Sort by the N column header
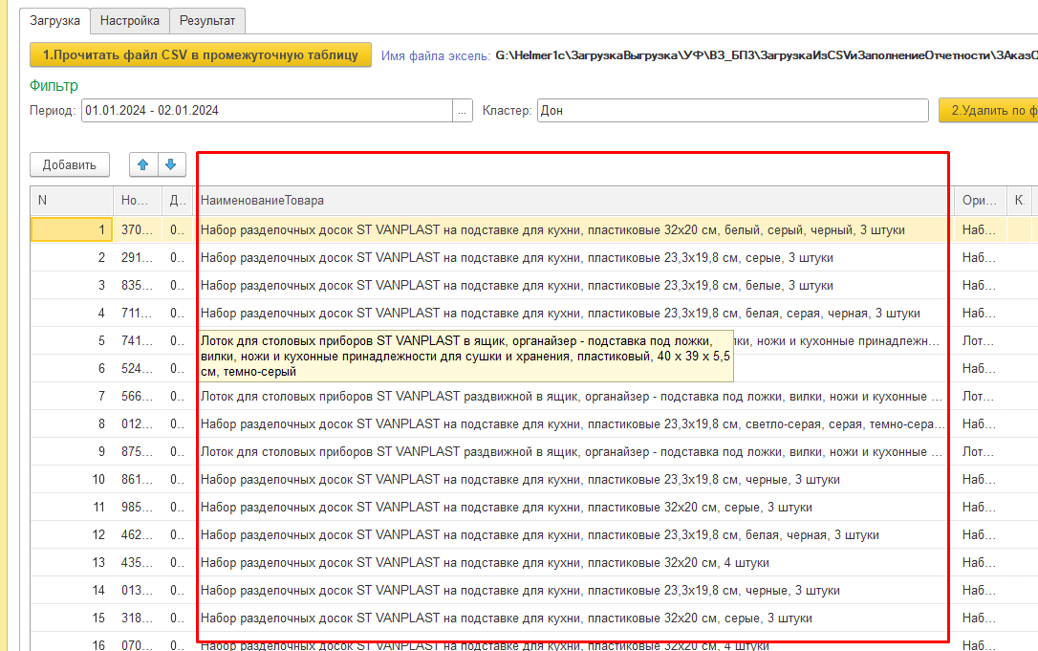 [x=72, y=201]
